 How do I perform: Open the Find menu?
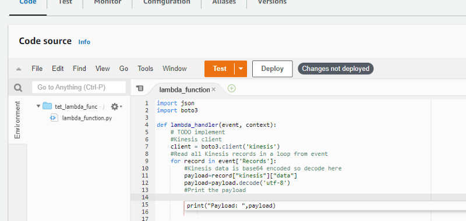point(79,69)
